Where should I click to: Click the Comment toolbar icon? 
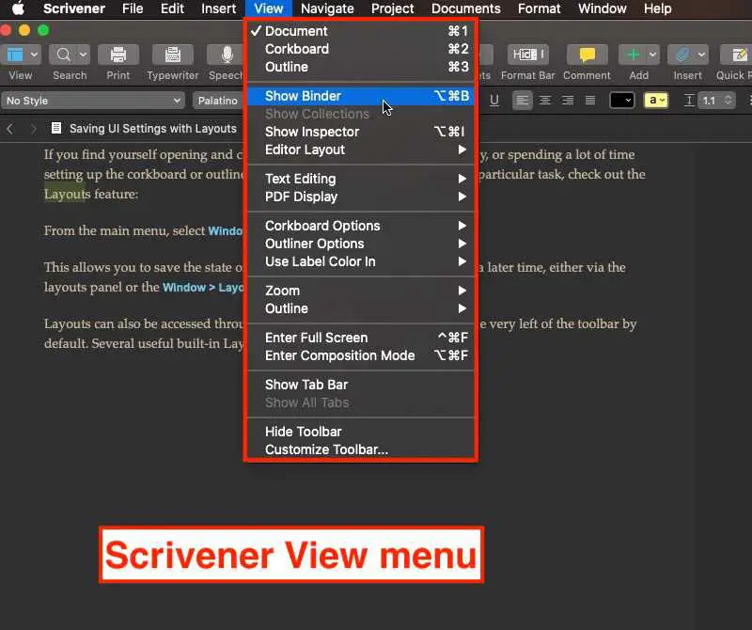tap(587, 55)
